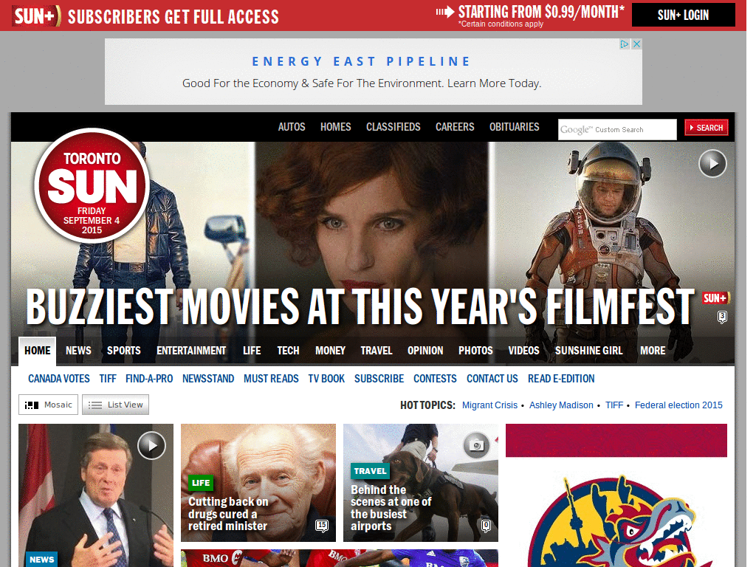This screenshot has height=567, width=756.
Task: Click the Toronto Sun logo
Action: tap(92, 185)
